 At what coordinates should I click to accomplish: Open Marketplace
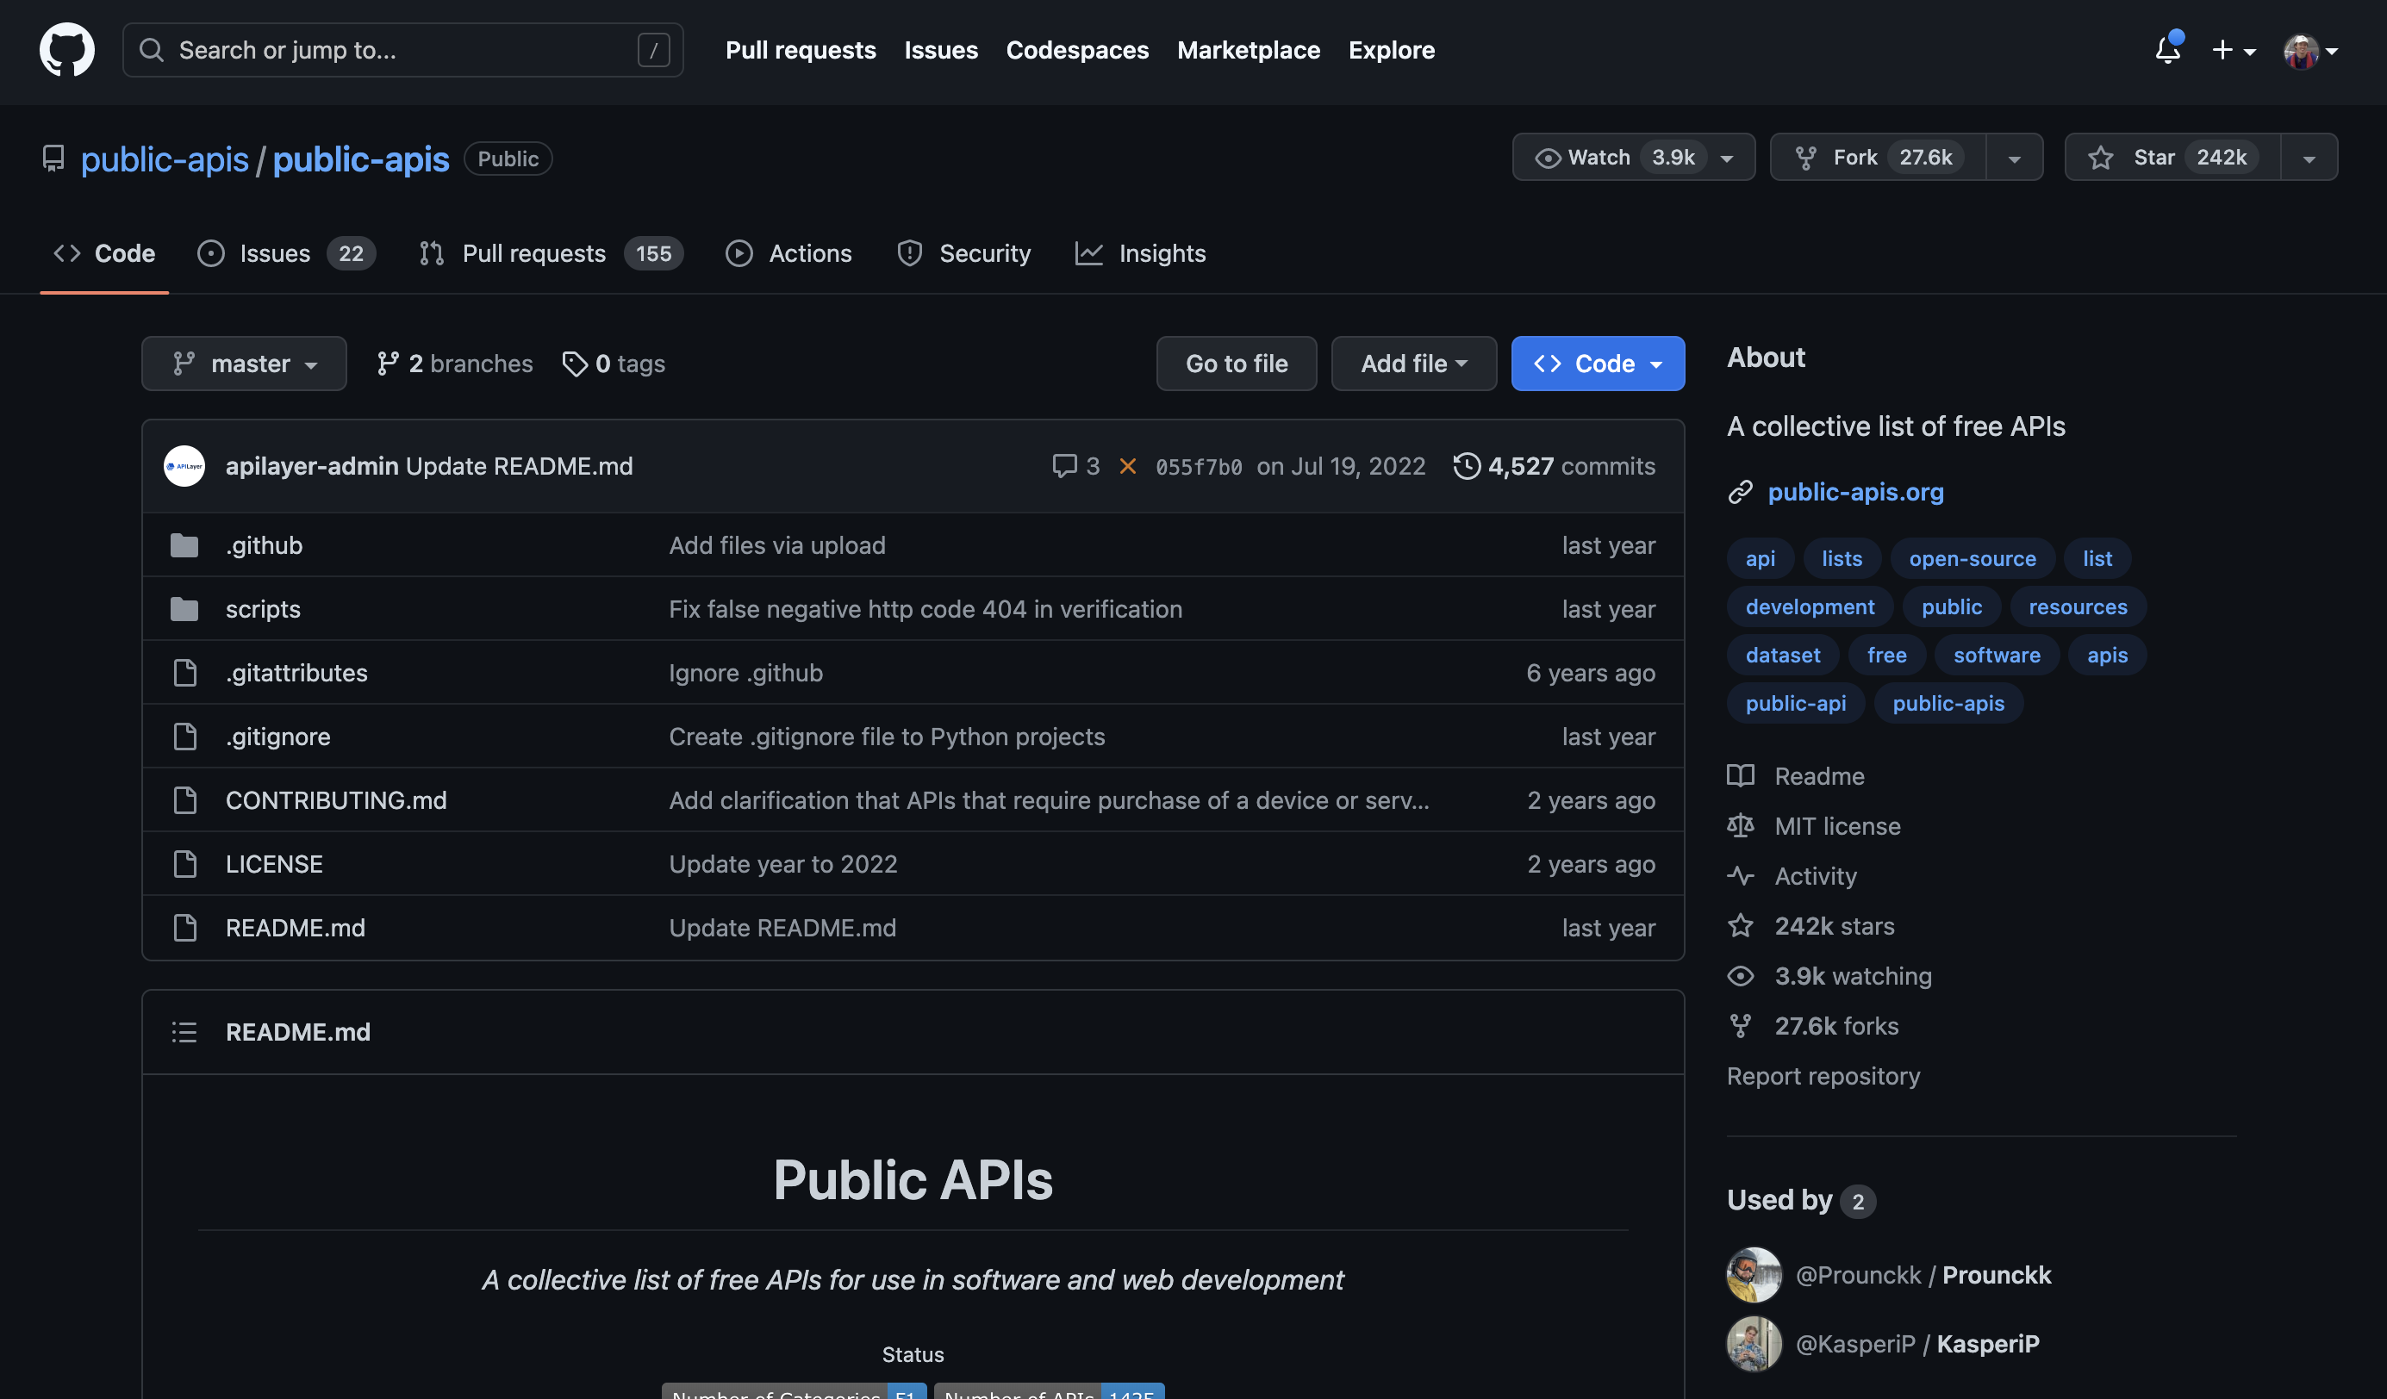1249,50
